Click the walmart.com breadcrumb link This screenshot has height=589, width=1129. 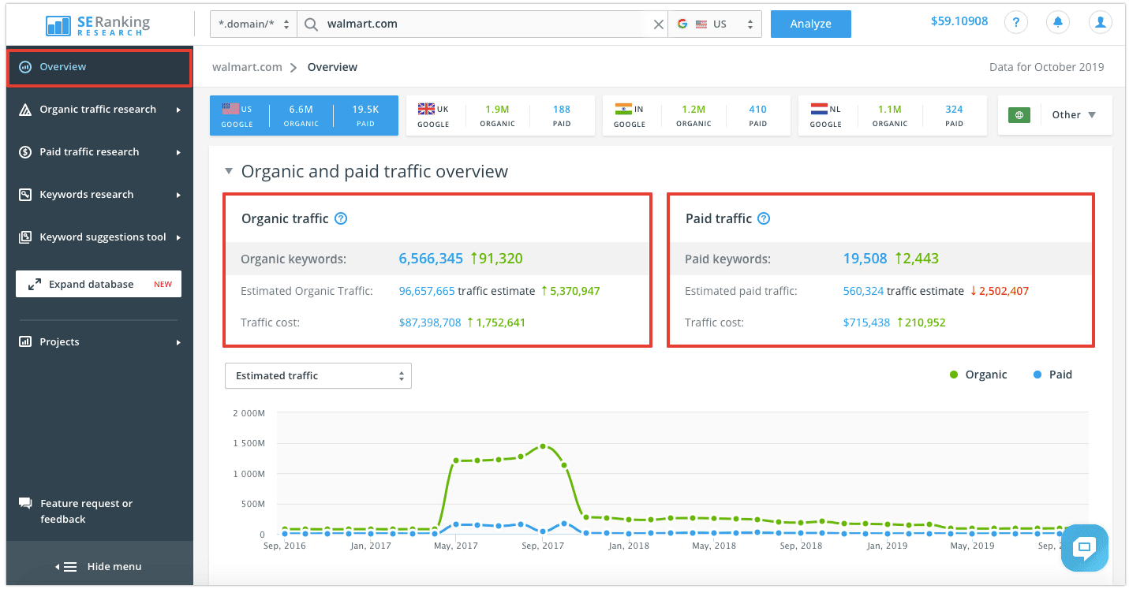(247, 67)
